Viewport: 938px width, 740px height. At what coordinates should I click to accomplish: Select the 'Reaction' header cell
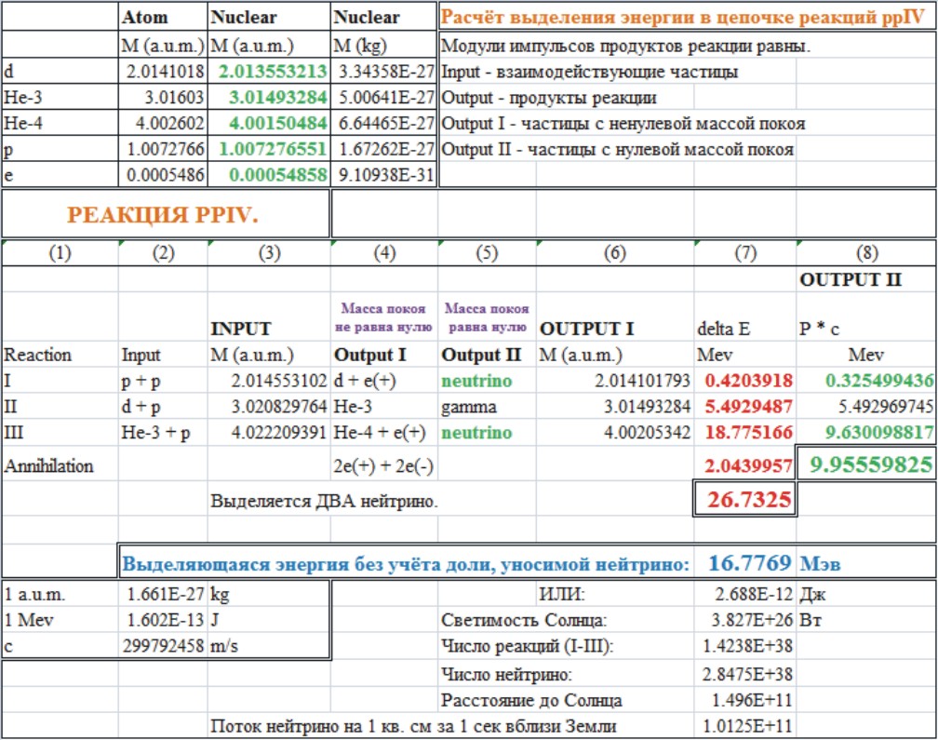pos(60,355)
